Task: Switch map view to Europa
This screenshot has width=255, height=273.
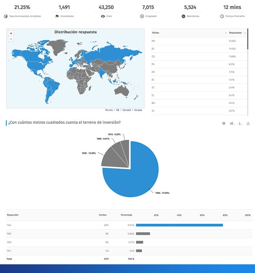Action: pyautogui.click(x=138, y=110)
